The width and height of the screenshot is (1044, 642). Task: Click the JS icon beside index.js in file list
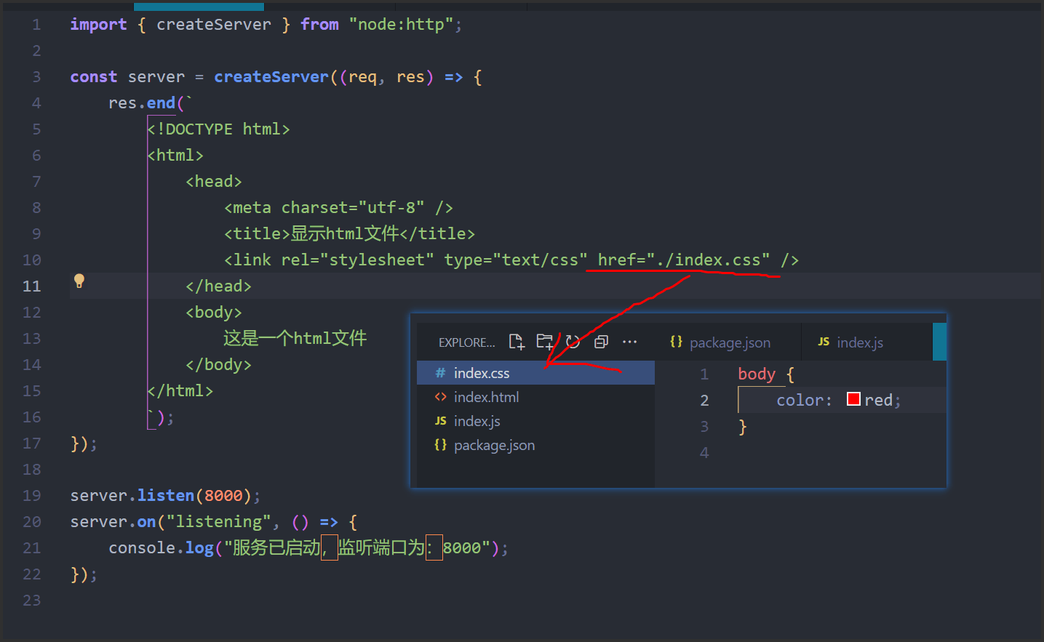click(440, 421)
